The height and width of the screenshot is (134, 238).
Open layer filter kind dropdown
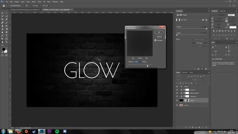[x=182, y=76]
